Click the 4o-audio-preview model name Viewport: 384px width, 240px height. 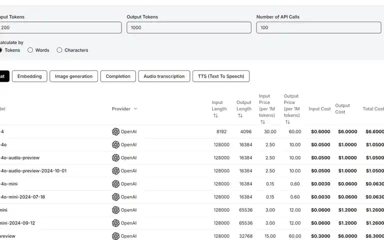[x=20, y=157]
